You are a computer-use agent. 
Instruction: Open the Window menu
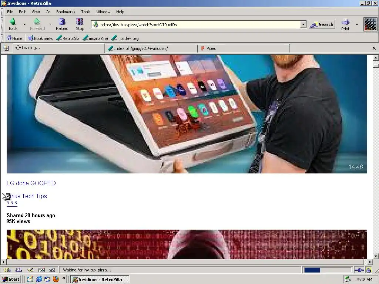(103, 12)
